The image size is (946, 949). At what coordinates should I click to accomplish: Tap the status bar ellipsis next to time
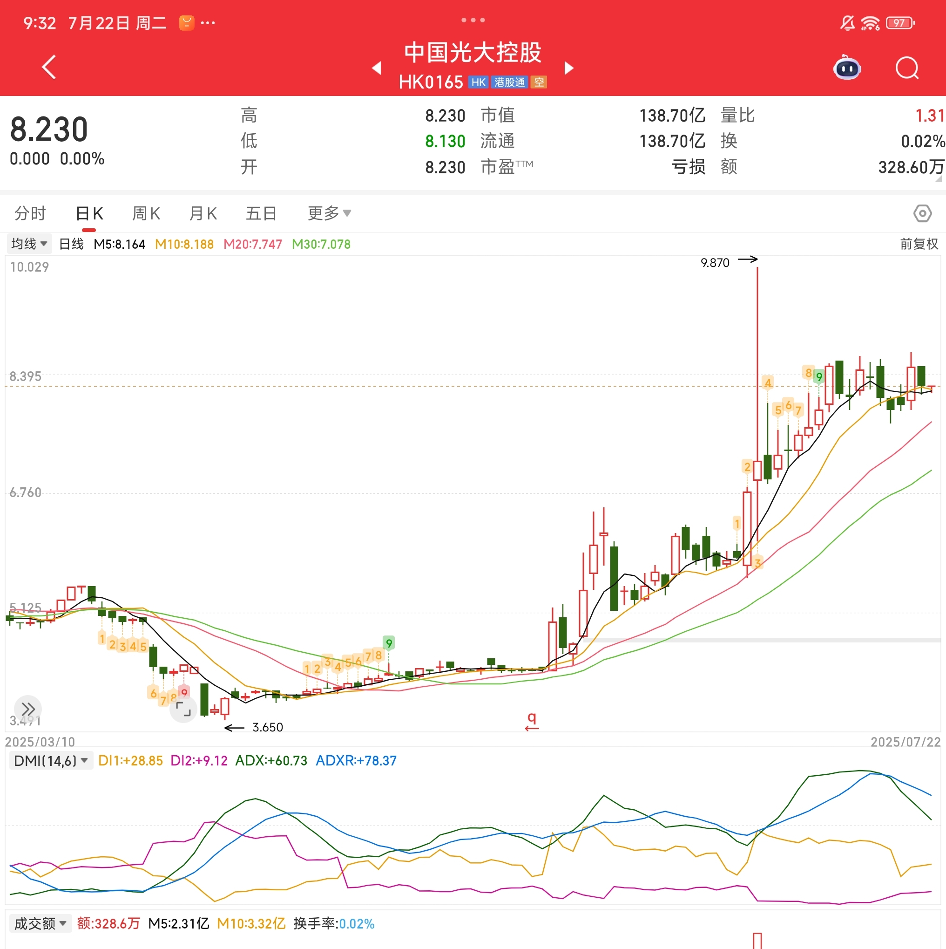click(208, 22)
